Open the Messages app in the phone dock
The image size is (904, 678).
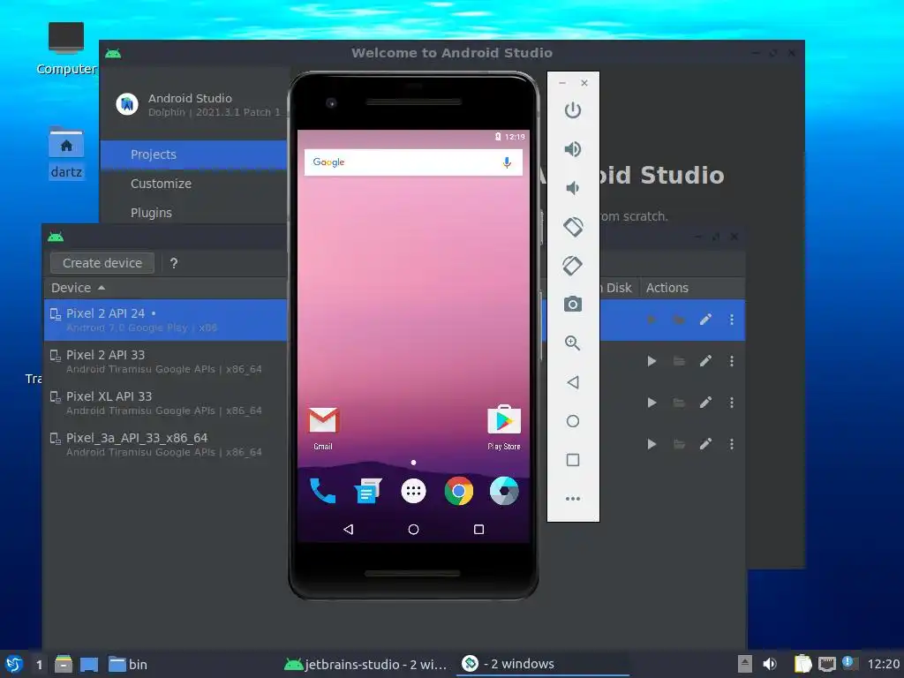tap(368, 491)
